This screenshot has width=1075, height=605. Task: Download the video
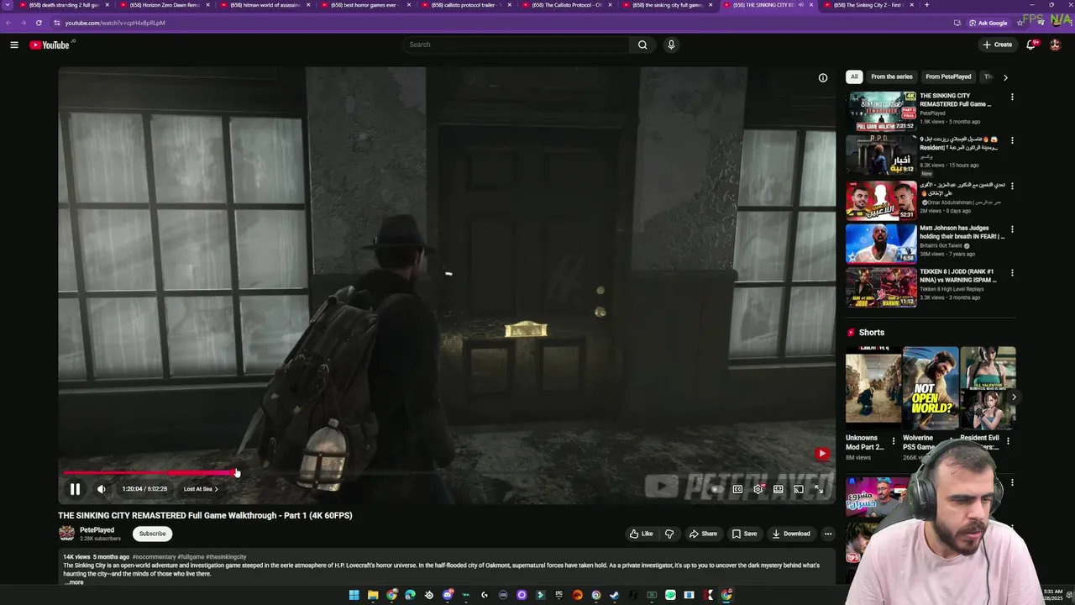click(x=791, y=534)
